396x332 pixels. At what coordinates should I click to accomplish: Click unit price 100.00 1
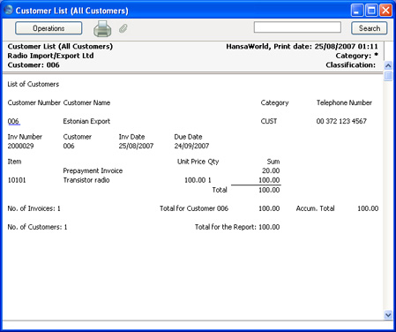(x=198, y=180)
